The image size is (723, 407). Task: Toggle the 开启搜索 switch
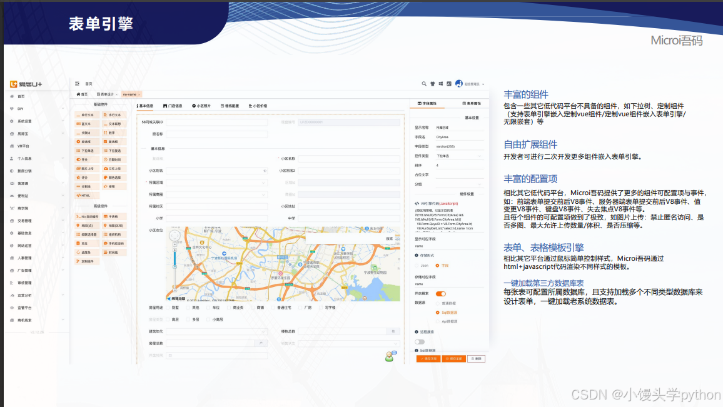441,294
